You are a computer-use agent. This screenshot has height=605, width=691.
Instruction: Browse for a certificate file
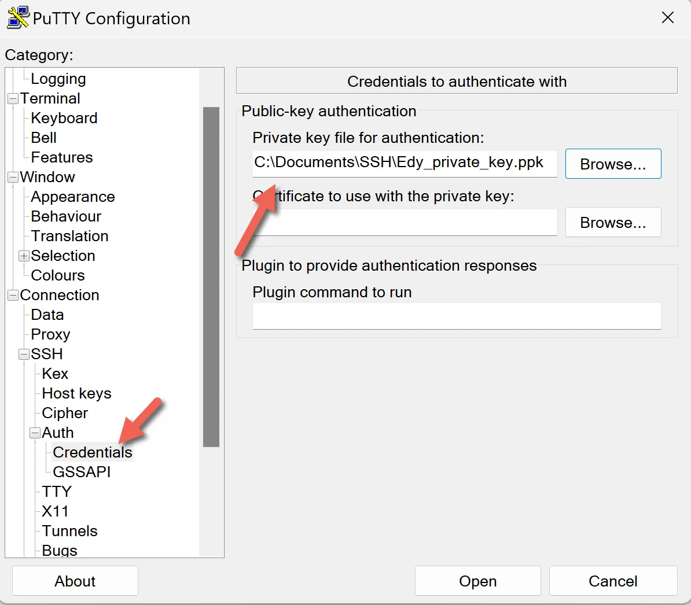click(613, 222)
